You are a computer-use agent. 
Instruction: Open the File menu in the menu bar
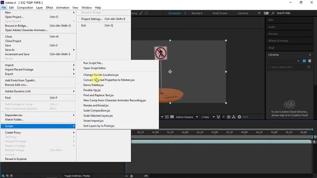3,7
